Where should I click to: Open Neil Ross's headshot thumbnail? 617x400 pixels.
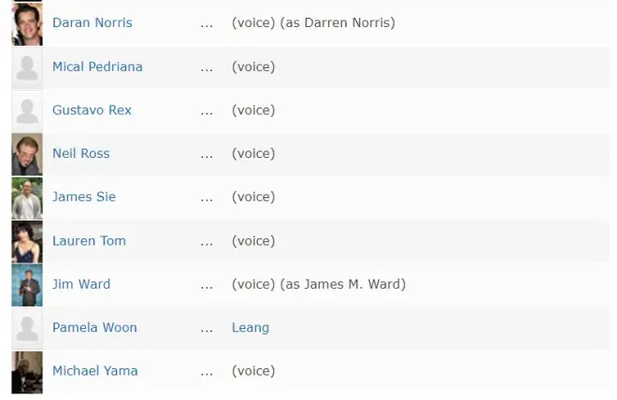tap(27, 154)
